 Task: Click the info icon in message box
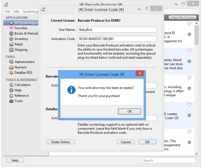pos(72,90)
